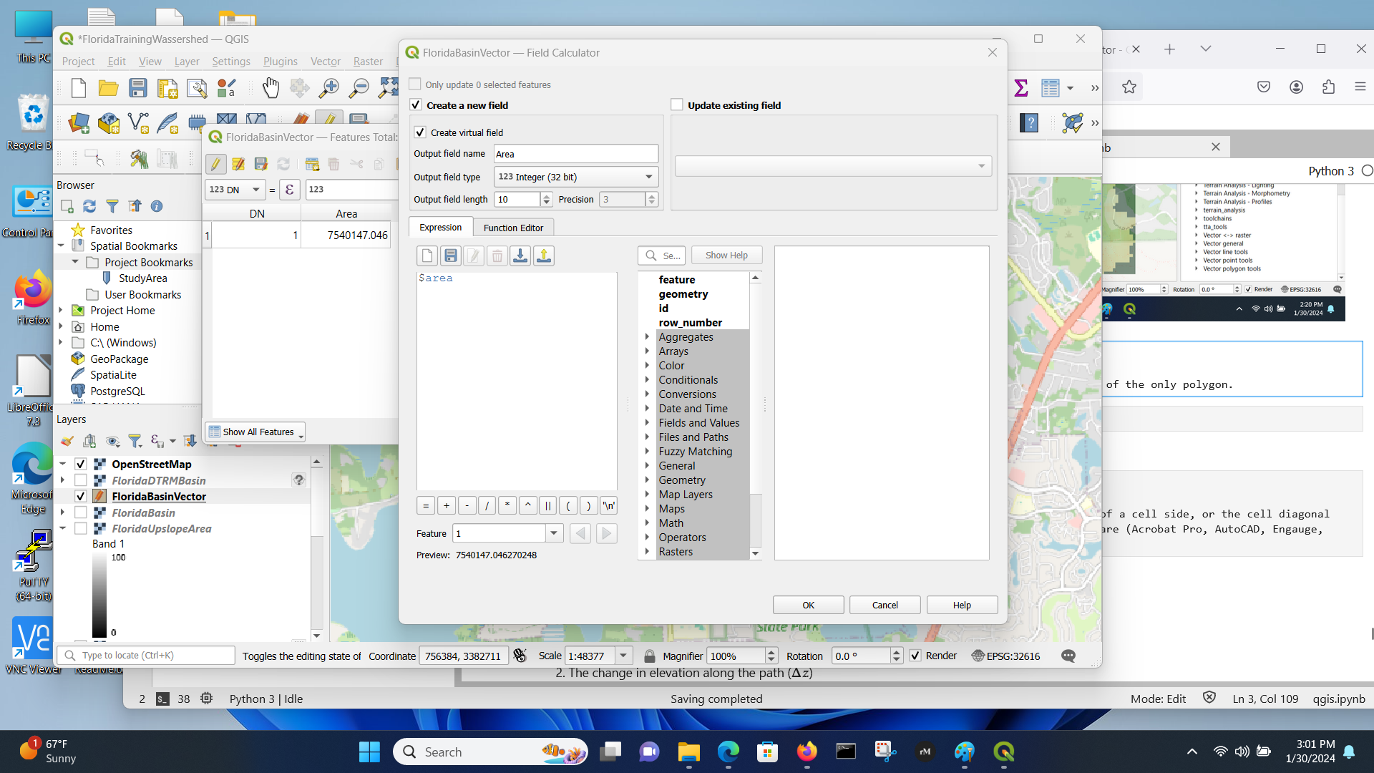Check the Update existing field checkbox
The image size is (1374, 773).
coord(677,105)
